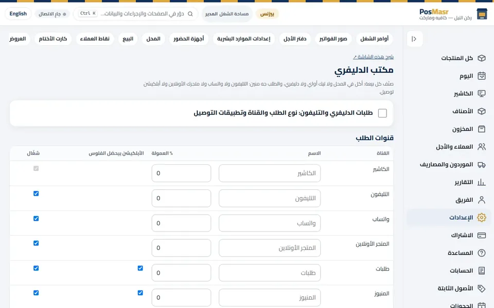Toggle شغّال checkbox for المتجر الأونلاين row
494x308 pixels.
(36, 243)
